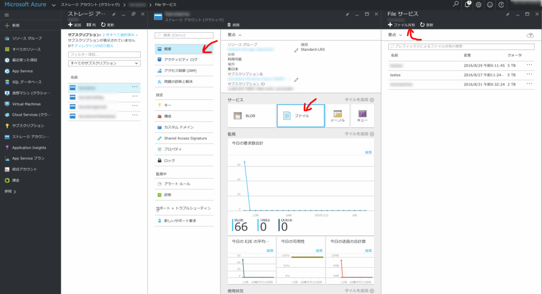Open すべてのサブスクリプション dropdown

104,63
